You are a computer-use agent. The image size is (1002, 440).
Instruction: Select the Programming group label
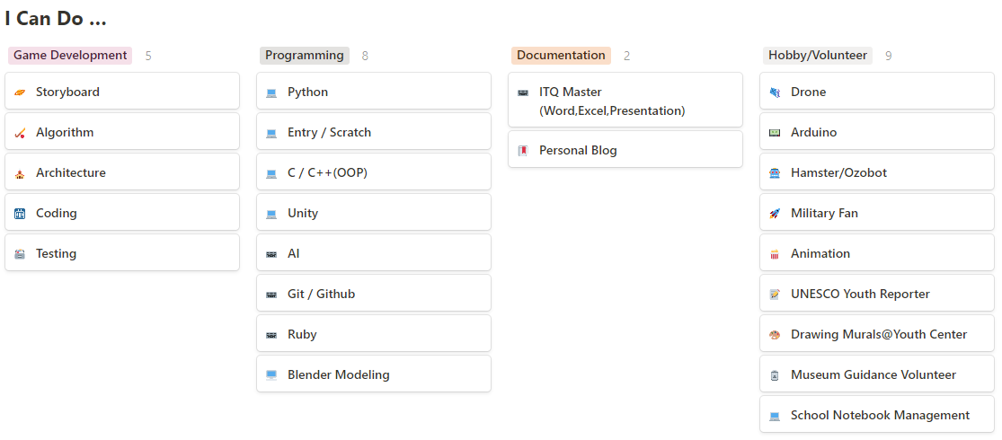click(x=304, y=56)
